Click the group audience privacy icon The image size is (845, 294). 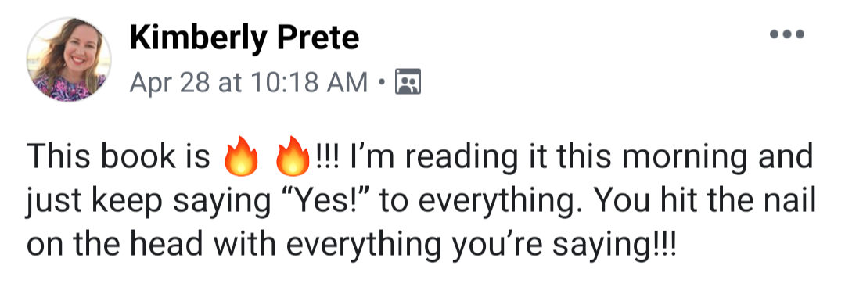(x=408, y=82)
